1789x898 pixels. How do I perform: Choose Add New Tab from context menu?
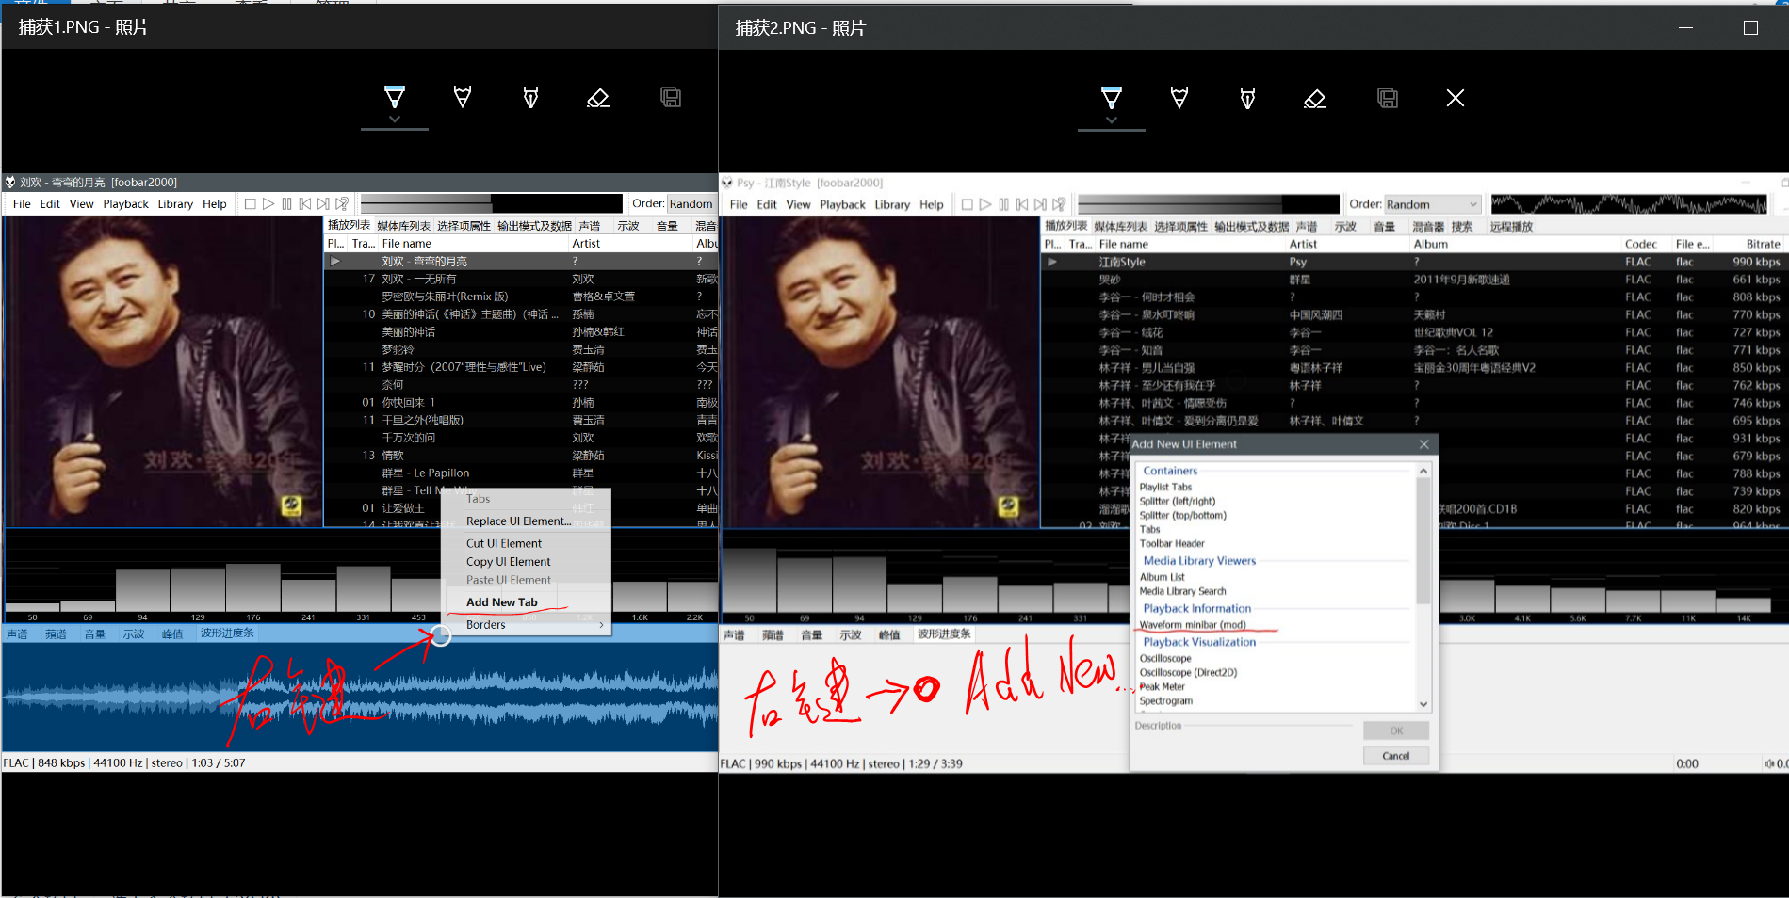click(x=502, y=602)
